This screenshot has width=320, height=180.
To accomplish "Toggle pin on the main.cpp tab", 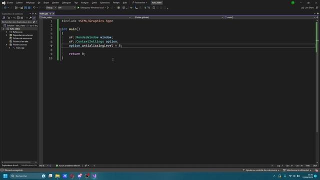I will tap(50, 13).
